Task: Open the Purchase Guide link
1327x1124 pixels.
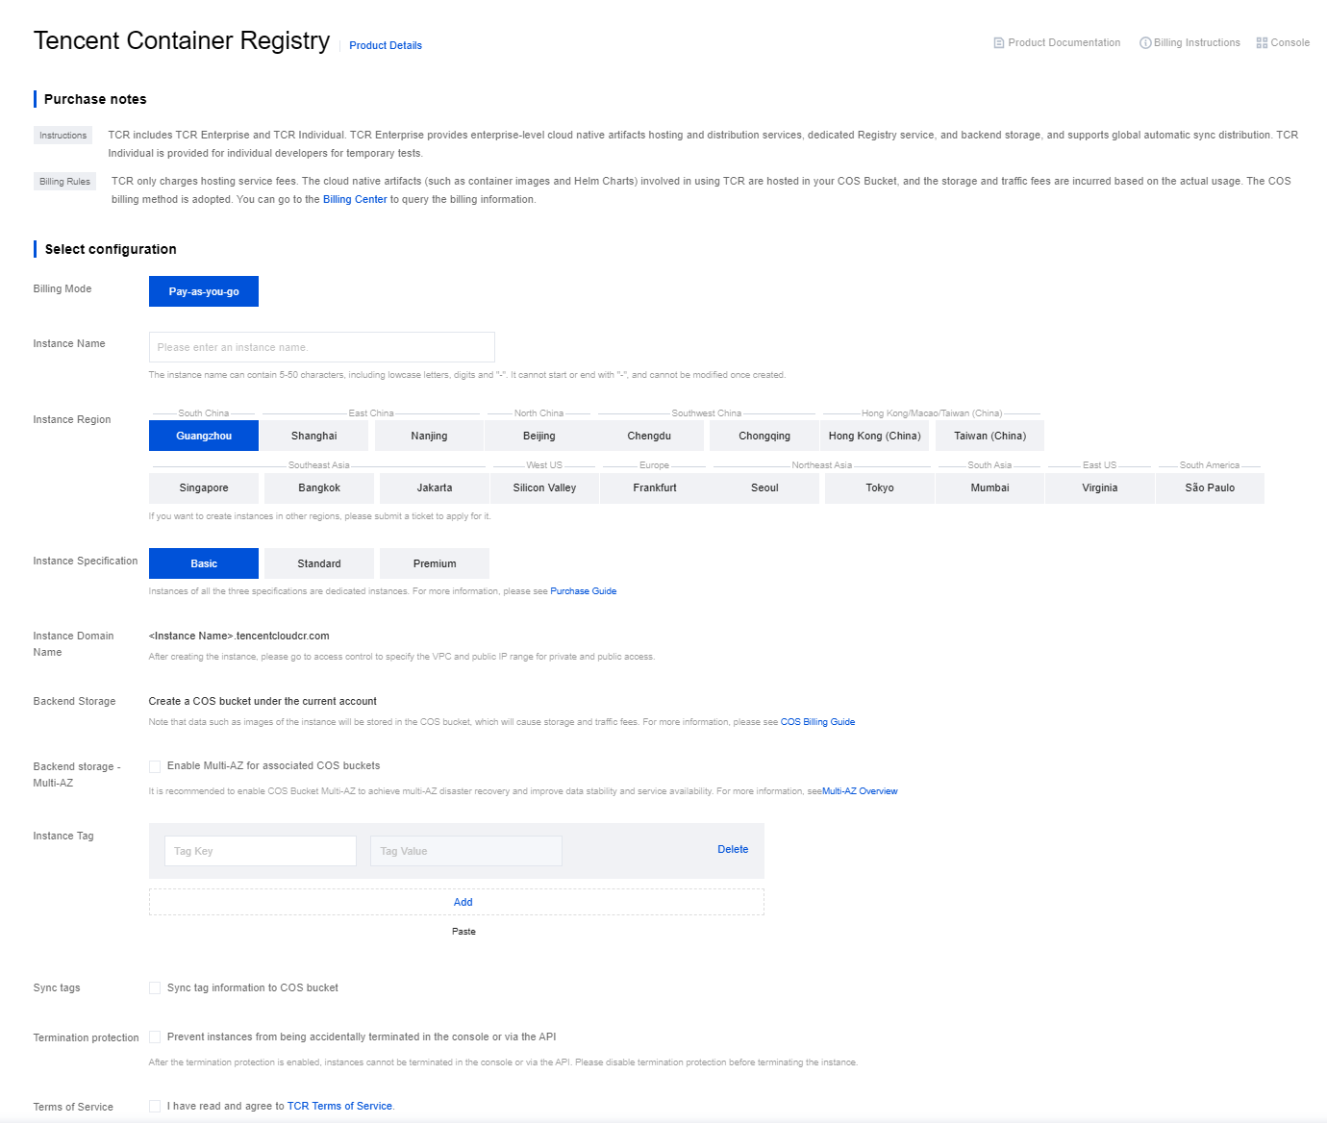Action: tap(584, 591)
